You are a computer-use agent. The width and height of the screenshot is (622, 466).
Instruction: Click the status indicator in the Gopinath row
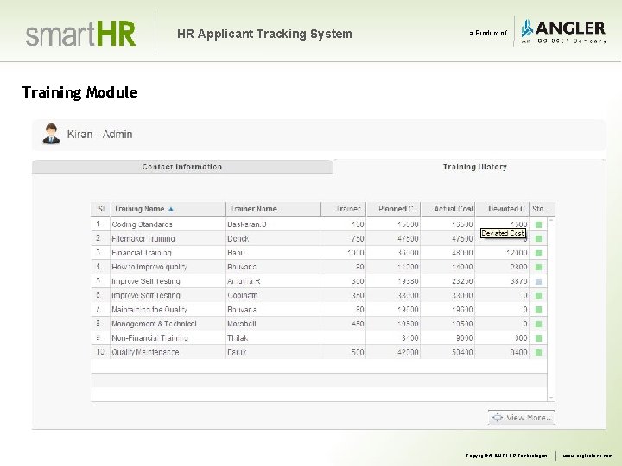pyautogui.click(x=538, y=296)
